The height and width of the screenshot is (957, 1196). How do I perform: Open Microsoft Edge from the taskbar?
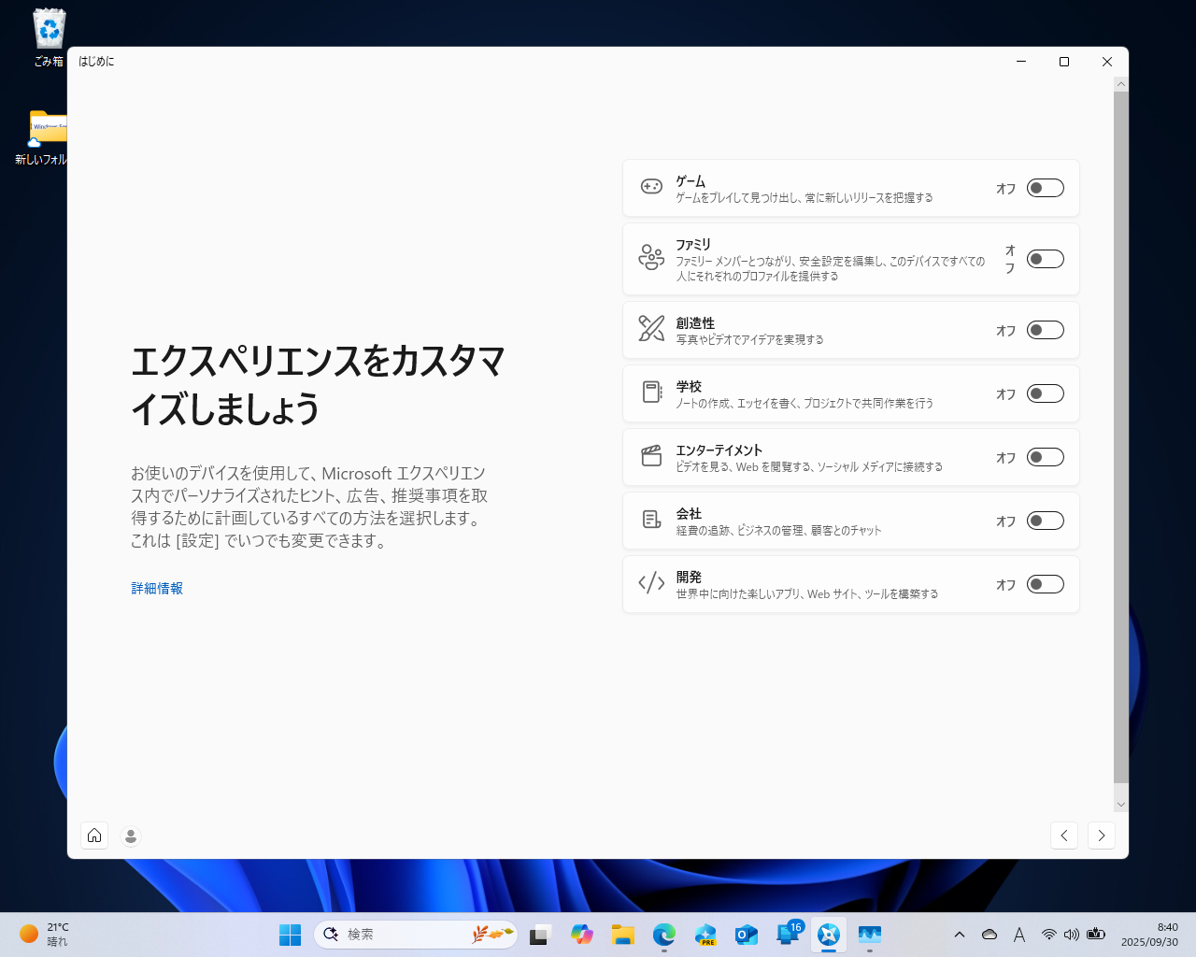coord(664,934)
